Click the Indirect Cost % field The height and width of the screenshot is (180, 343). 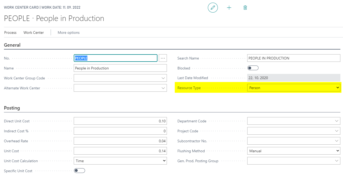pos(120,131)
